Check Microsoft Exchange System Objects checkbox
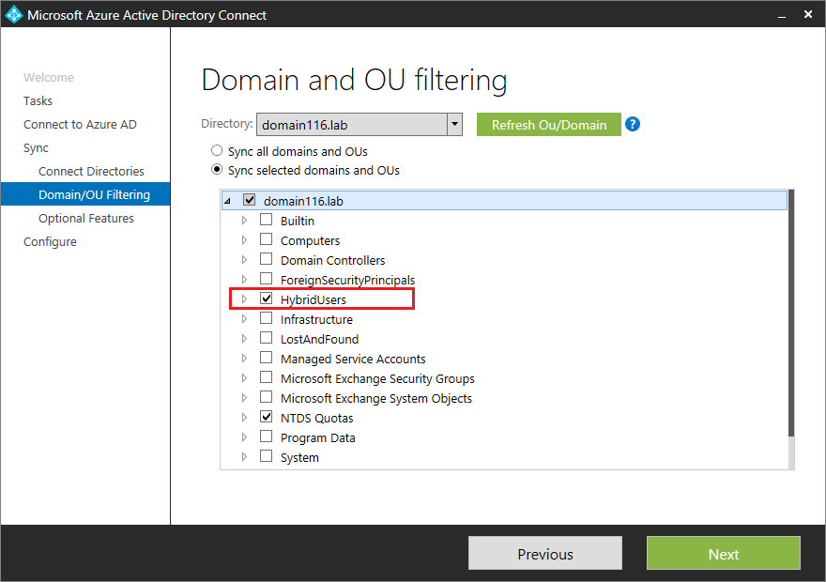826x582 pixels. (266, 397)
